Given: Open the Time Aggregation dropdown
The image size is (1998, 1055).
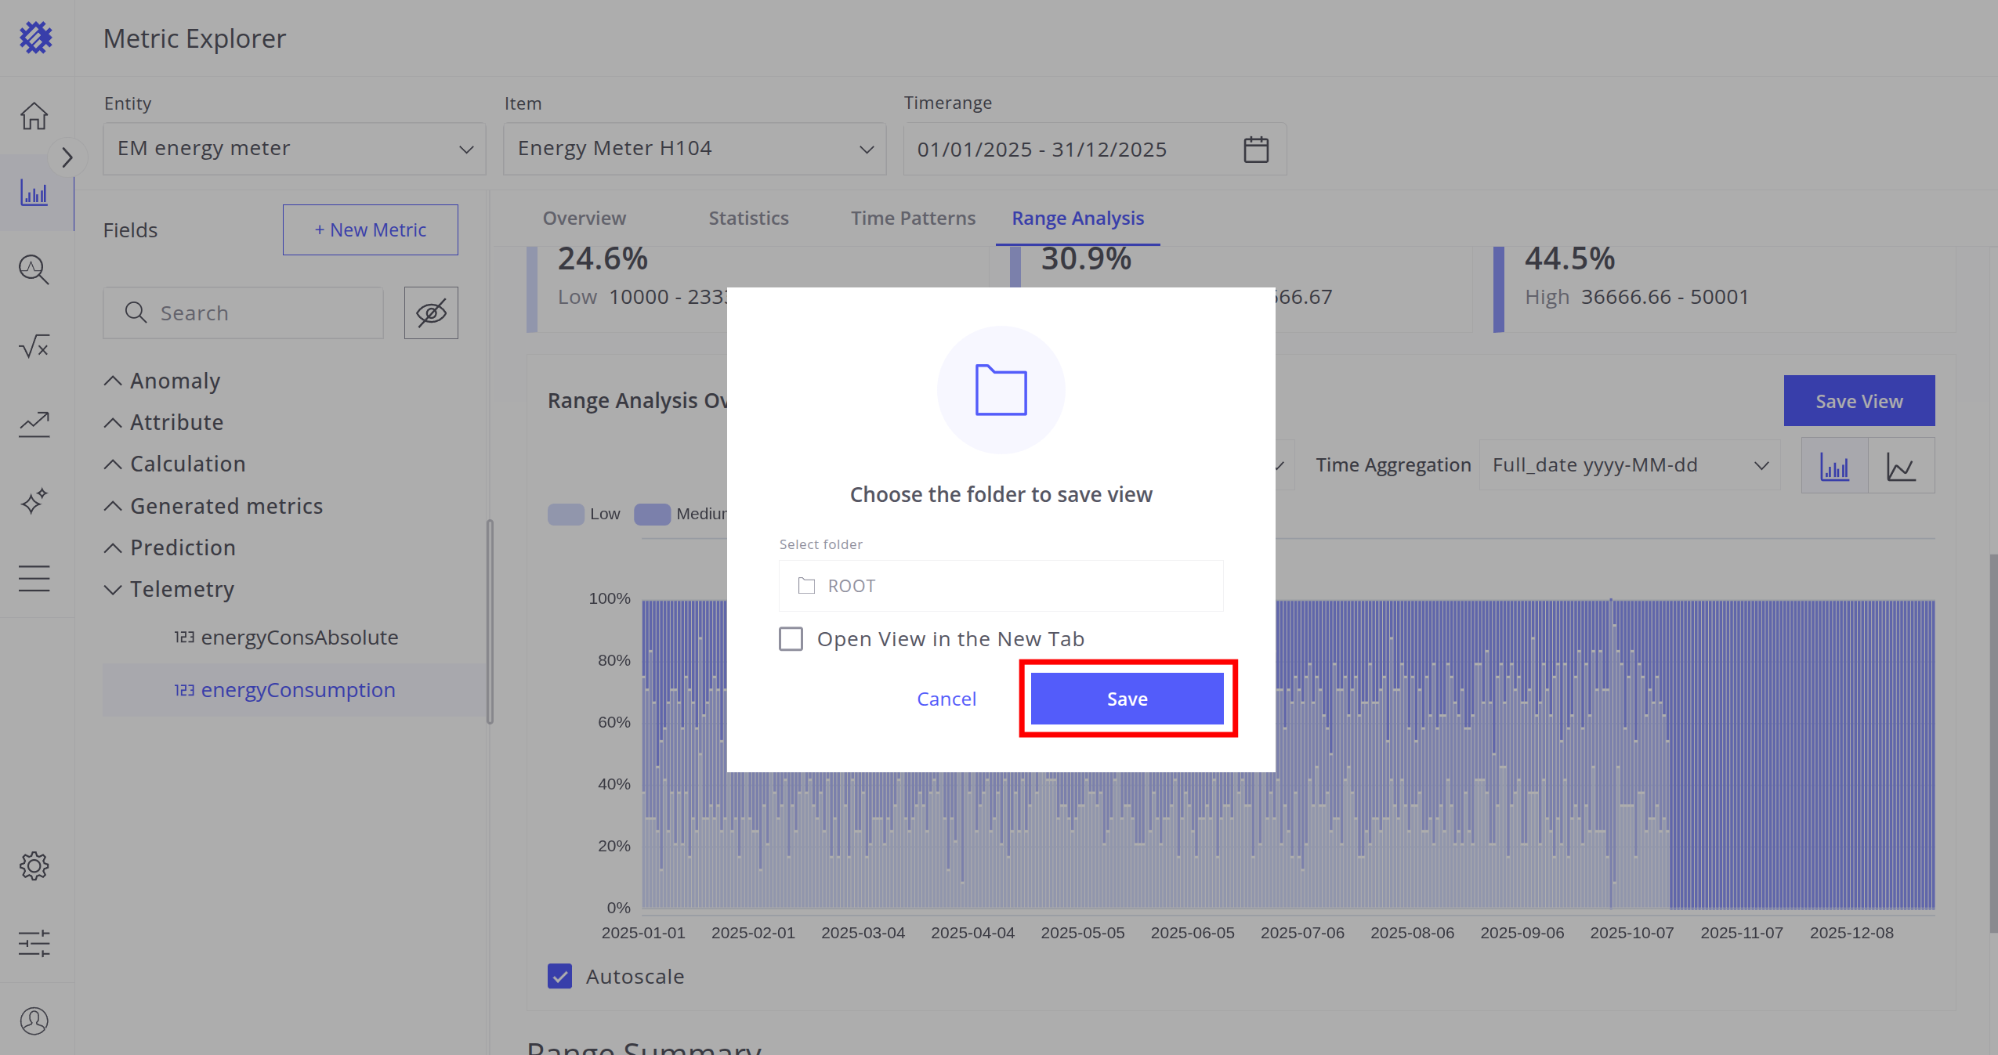Looking at the screenshot, I should 1629,465.
